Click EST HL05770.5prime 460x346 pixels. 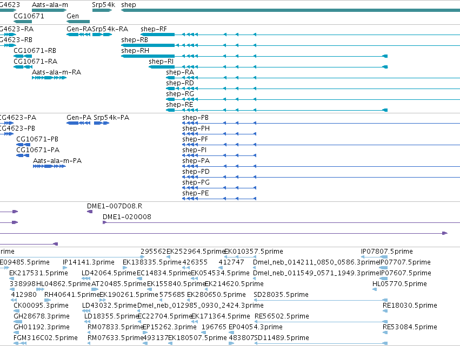399,284
